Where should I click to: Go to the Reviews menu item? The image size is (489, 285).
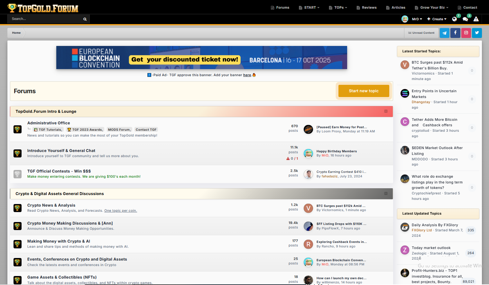tap(366, 7)
